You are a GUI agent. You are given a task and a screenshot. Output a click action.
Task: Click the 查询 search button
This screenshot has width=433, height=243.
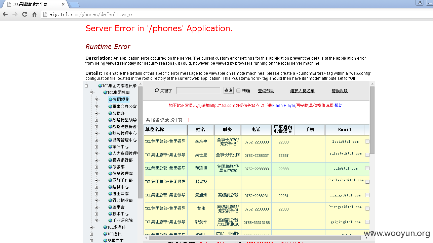(229, 90)
